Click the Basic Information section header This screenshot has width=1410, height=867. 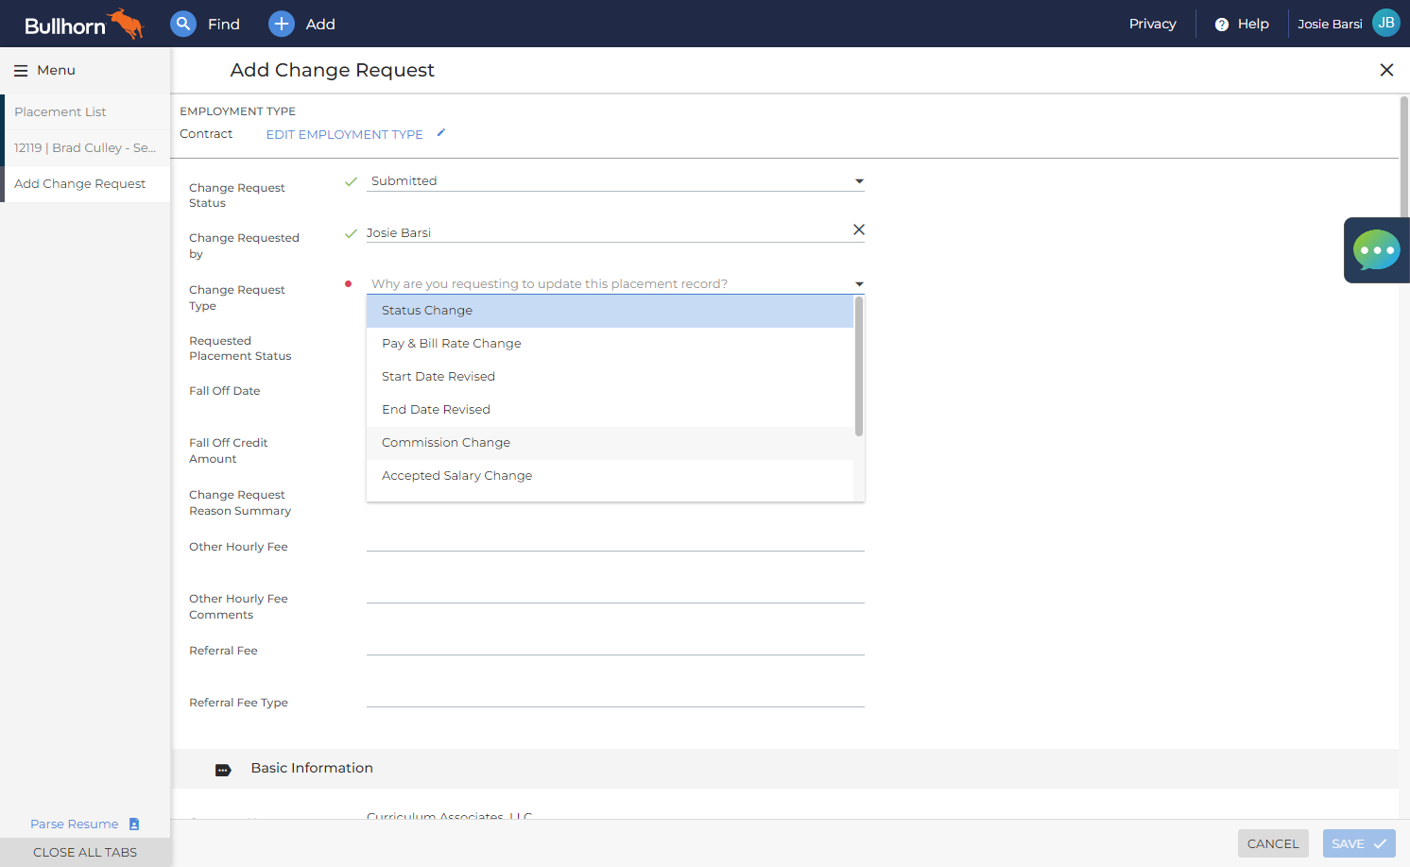tap(784, 769)
